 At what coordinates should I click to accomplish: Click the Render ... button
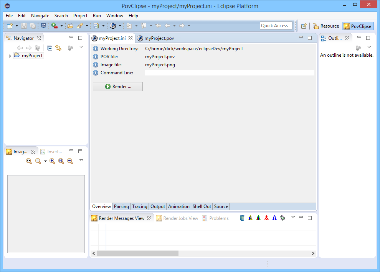(x=118, y=87)
